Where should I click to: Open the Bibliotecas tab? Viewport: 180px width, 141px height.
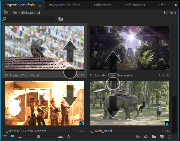pos(102,5)
